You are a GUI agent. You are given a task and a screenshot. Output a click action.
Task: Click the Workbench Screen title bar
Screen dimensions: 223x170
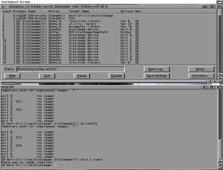[108, 2]
